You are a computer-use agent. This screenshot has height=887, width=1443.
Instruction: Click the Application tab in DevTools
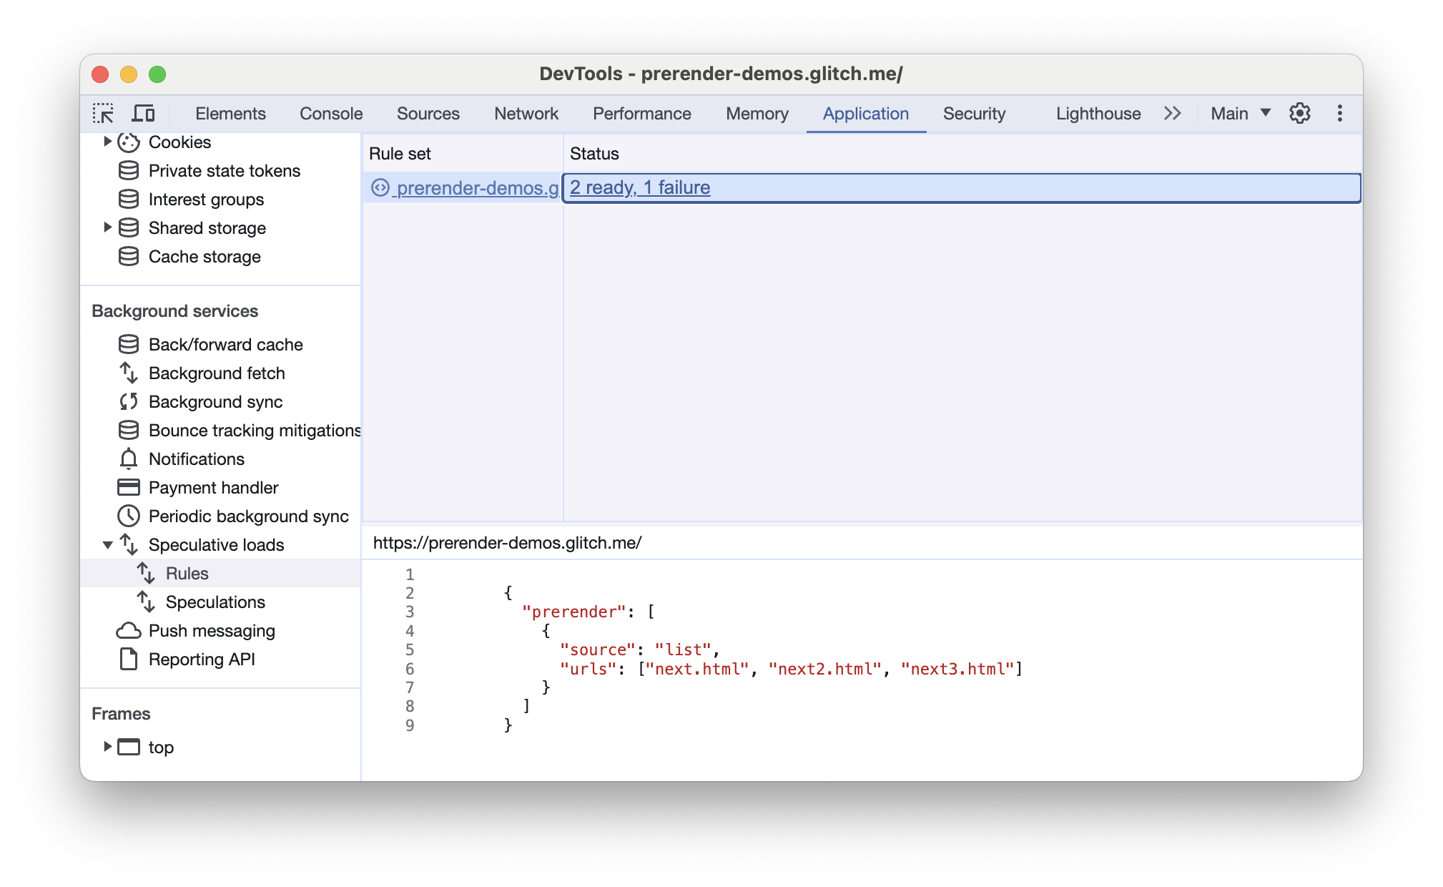pos(866,112)
